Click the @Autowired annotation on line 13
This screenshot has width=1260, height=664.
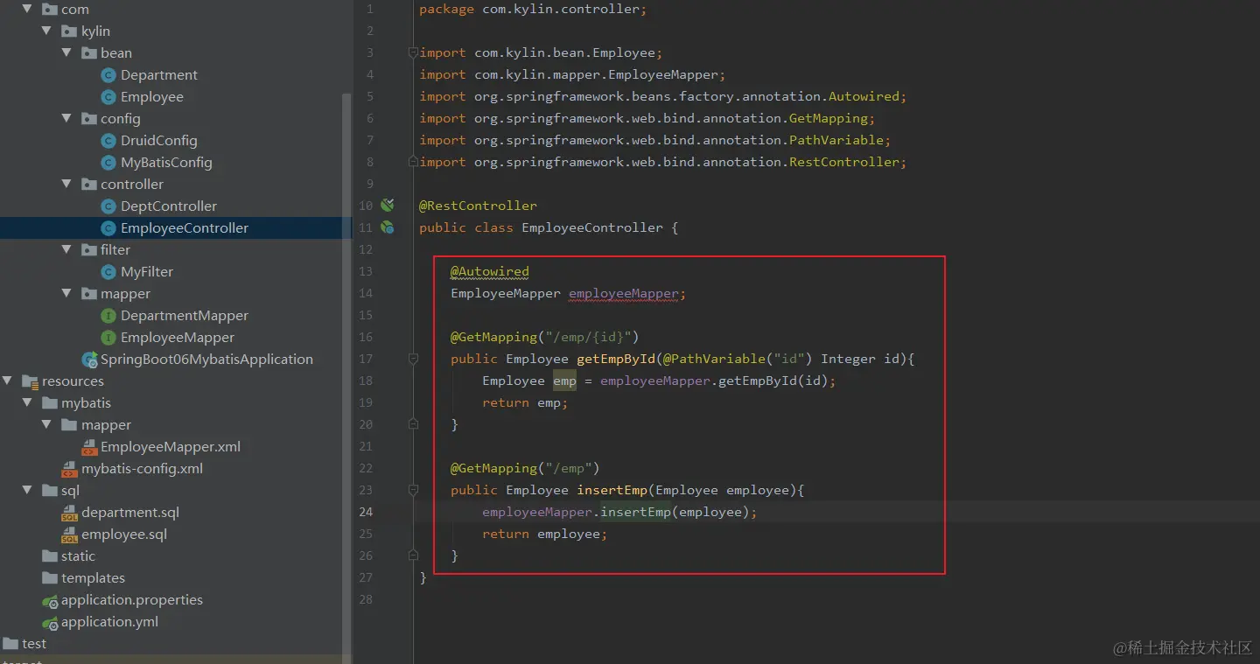490,271
